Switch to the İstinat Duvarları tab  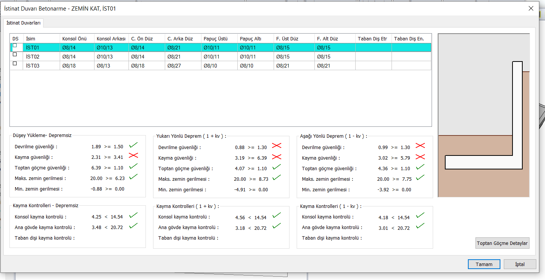tap(24, 23)
